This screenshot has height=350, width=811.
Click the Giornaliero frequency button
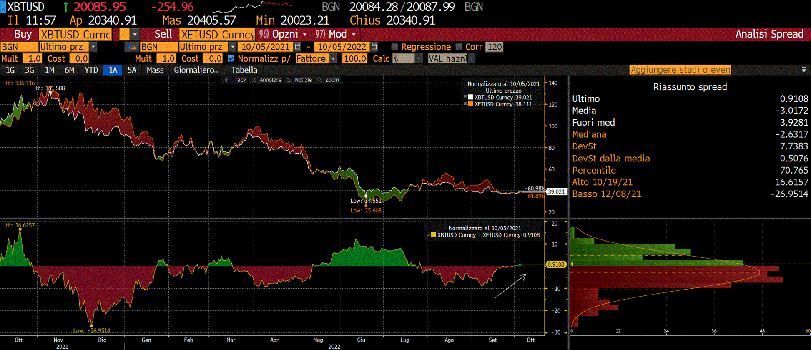pos(196,70)
